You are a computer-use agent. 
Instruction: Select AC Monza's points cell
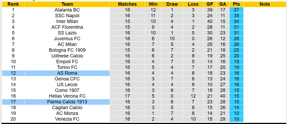236,113
